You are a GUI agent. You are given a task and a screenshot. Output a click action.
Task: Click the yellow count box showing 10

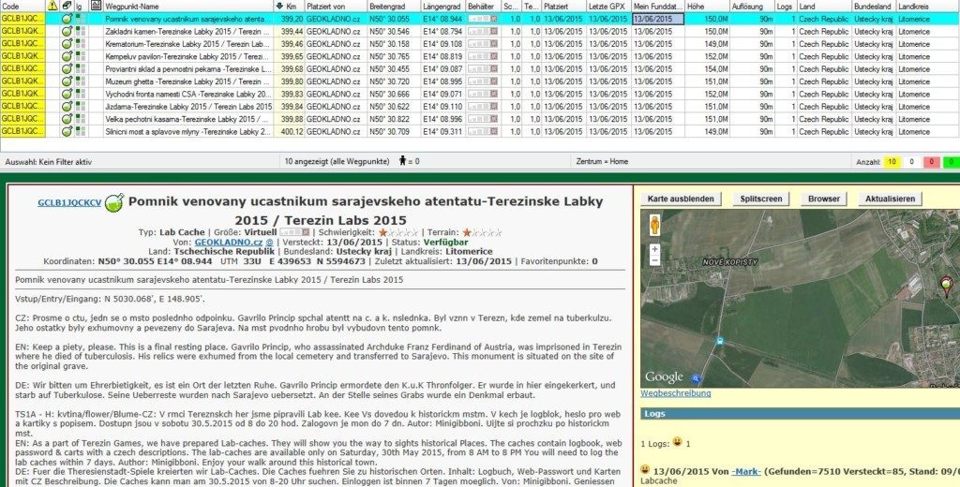coord(892,162)
